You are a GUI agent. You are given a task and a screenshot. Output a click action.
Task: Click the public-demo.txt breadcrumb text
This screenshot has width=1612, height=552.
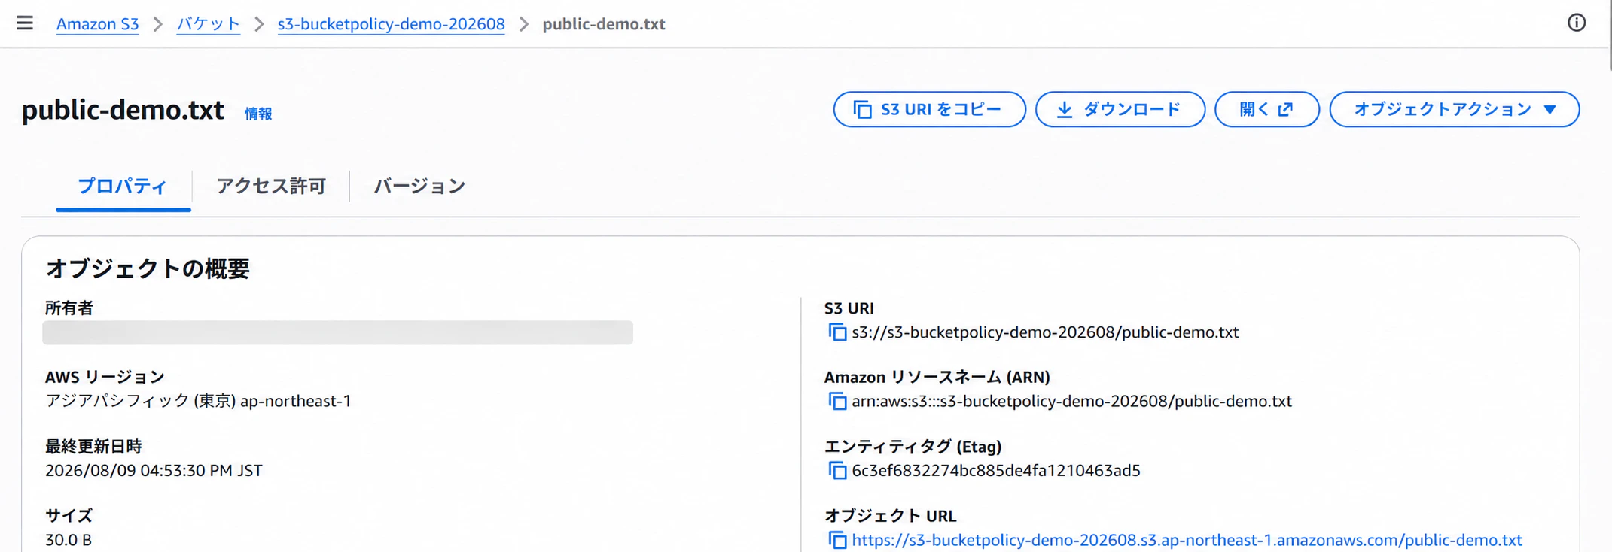coord(604,24)
